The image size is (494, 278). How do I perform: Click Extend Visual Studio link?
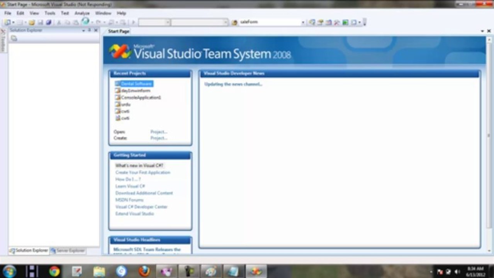point(134,214)
